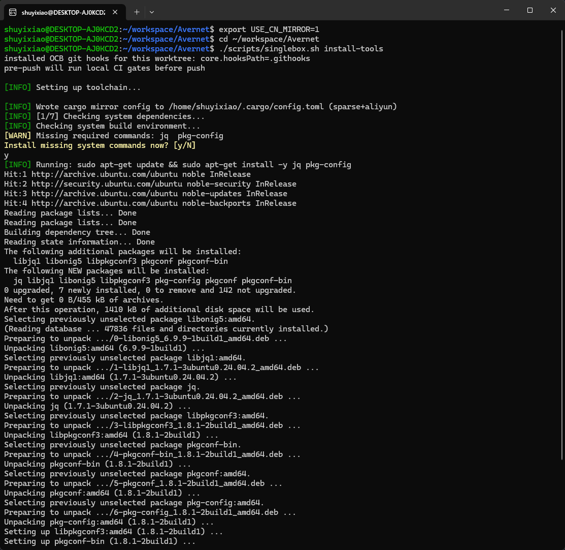Click 'Need to get 0 B/455 kB of archives' line

pyautogui.click(x=84, y=300)
